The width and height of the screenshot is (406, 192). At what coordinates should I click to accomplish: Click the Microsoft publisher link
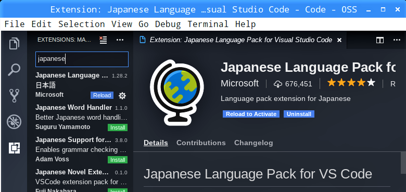pyautogui.click(x=239, y=83)
